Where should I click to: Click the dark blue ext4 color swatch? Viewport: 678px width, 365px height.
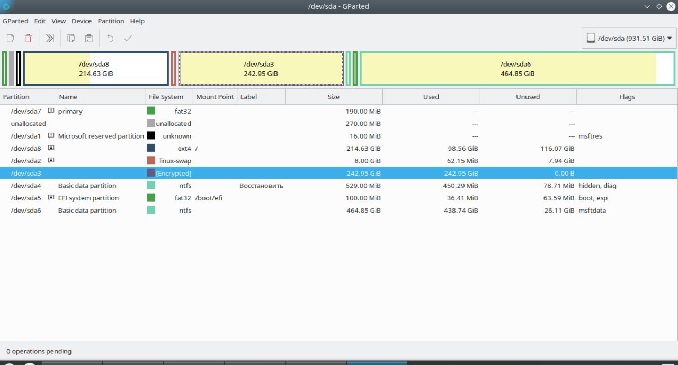[151, 149]
